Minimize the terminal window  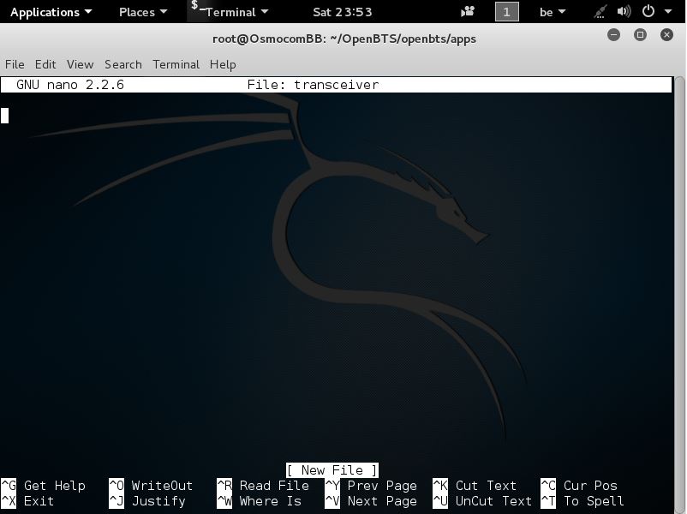(613, 34)
